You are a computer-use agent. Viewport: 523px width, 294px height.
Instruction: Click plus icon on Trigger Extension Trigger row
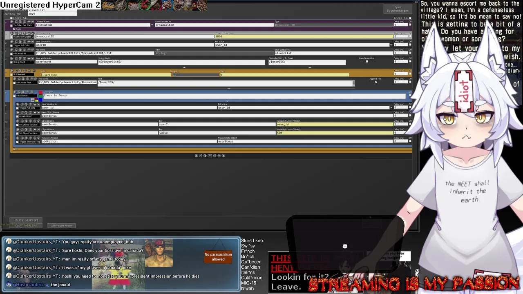(18, 138)
